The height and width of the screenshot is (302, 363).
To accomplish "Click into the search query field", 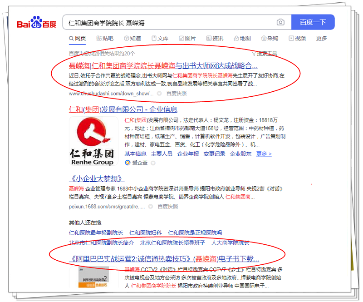I will click(x=168, y=22).
